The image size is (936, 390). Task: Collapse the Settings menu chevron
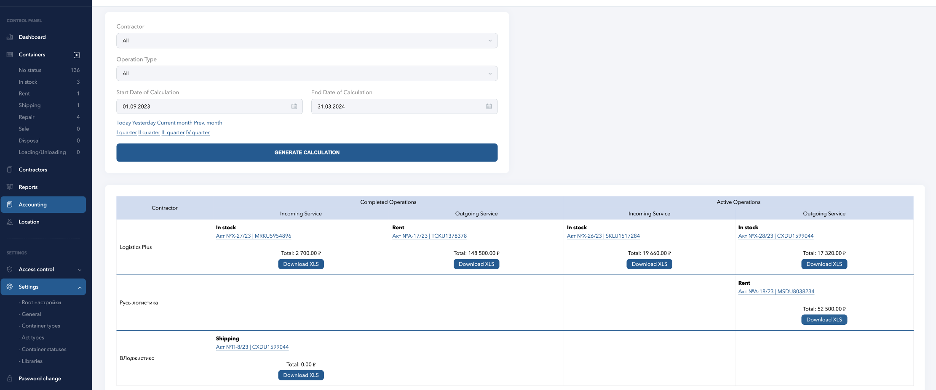[80, 287]
